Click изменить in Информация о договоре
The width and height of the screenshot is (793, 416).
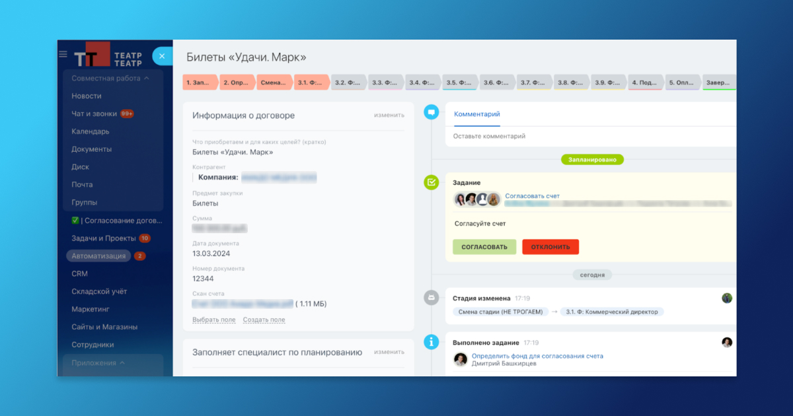(x=389, y=115)
